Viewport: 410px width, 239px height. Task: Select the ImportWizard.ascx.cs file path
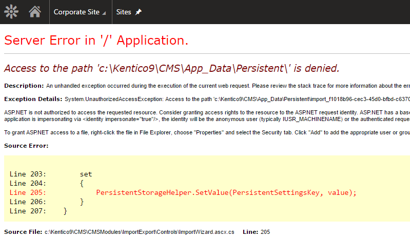[x=140, y=232]
